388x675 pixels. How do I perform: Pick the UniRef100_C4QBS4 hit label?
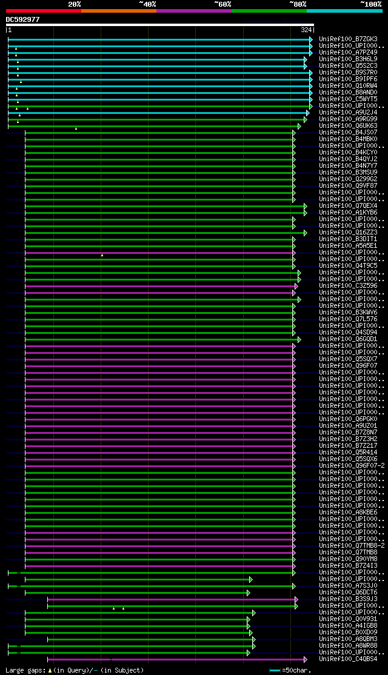coord(349,659)
